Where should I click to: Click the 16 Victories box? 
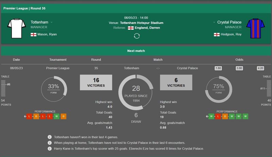tap(96, 82)
